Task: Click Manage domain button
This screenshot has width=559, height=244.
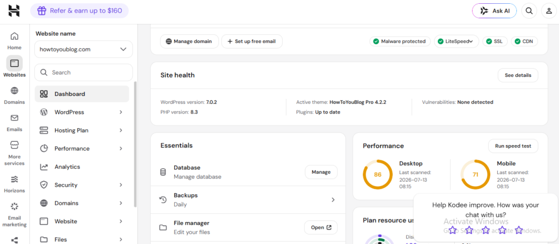Action: click(x=189, y=41)
